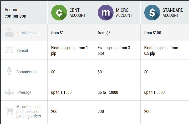189x124 pixels.
Task: Click the 'up to 1:1000' leverage cell
Action: click(71, 92)
